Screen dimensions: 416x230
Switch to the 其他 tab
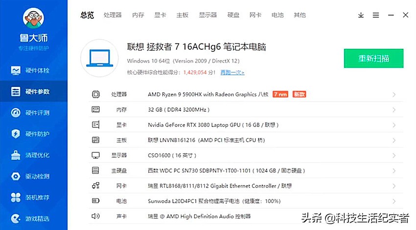300,15
